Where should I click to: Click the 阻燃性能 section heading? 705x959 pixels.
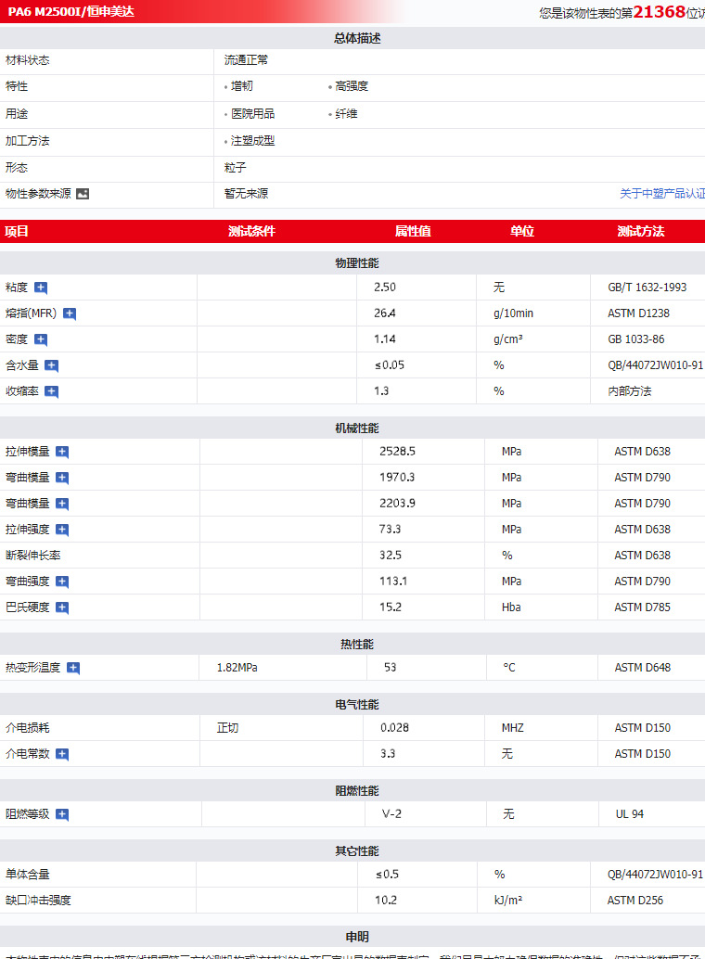(x=357, y=791)
